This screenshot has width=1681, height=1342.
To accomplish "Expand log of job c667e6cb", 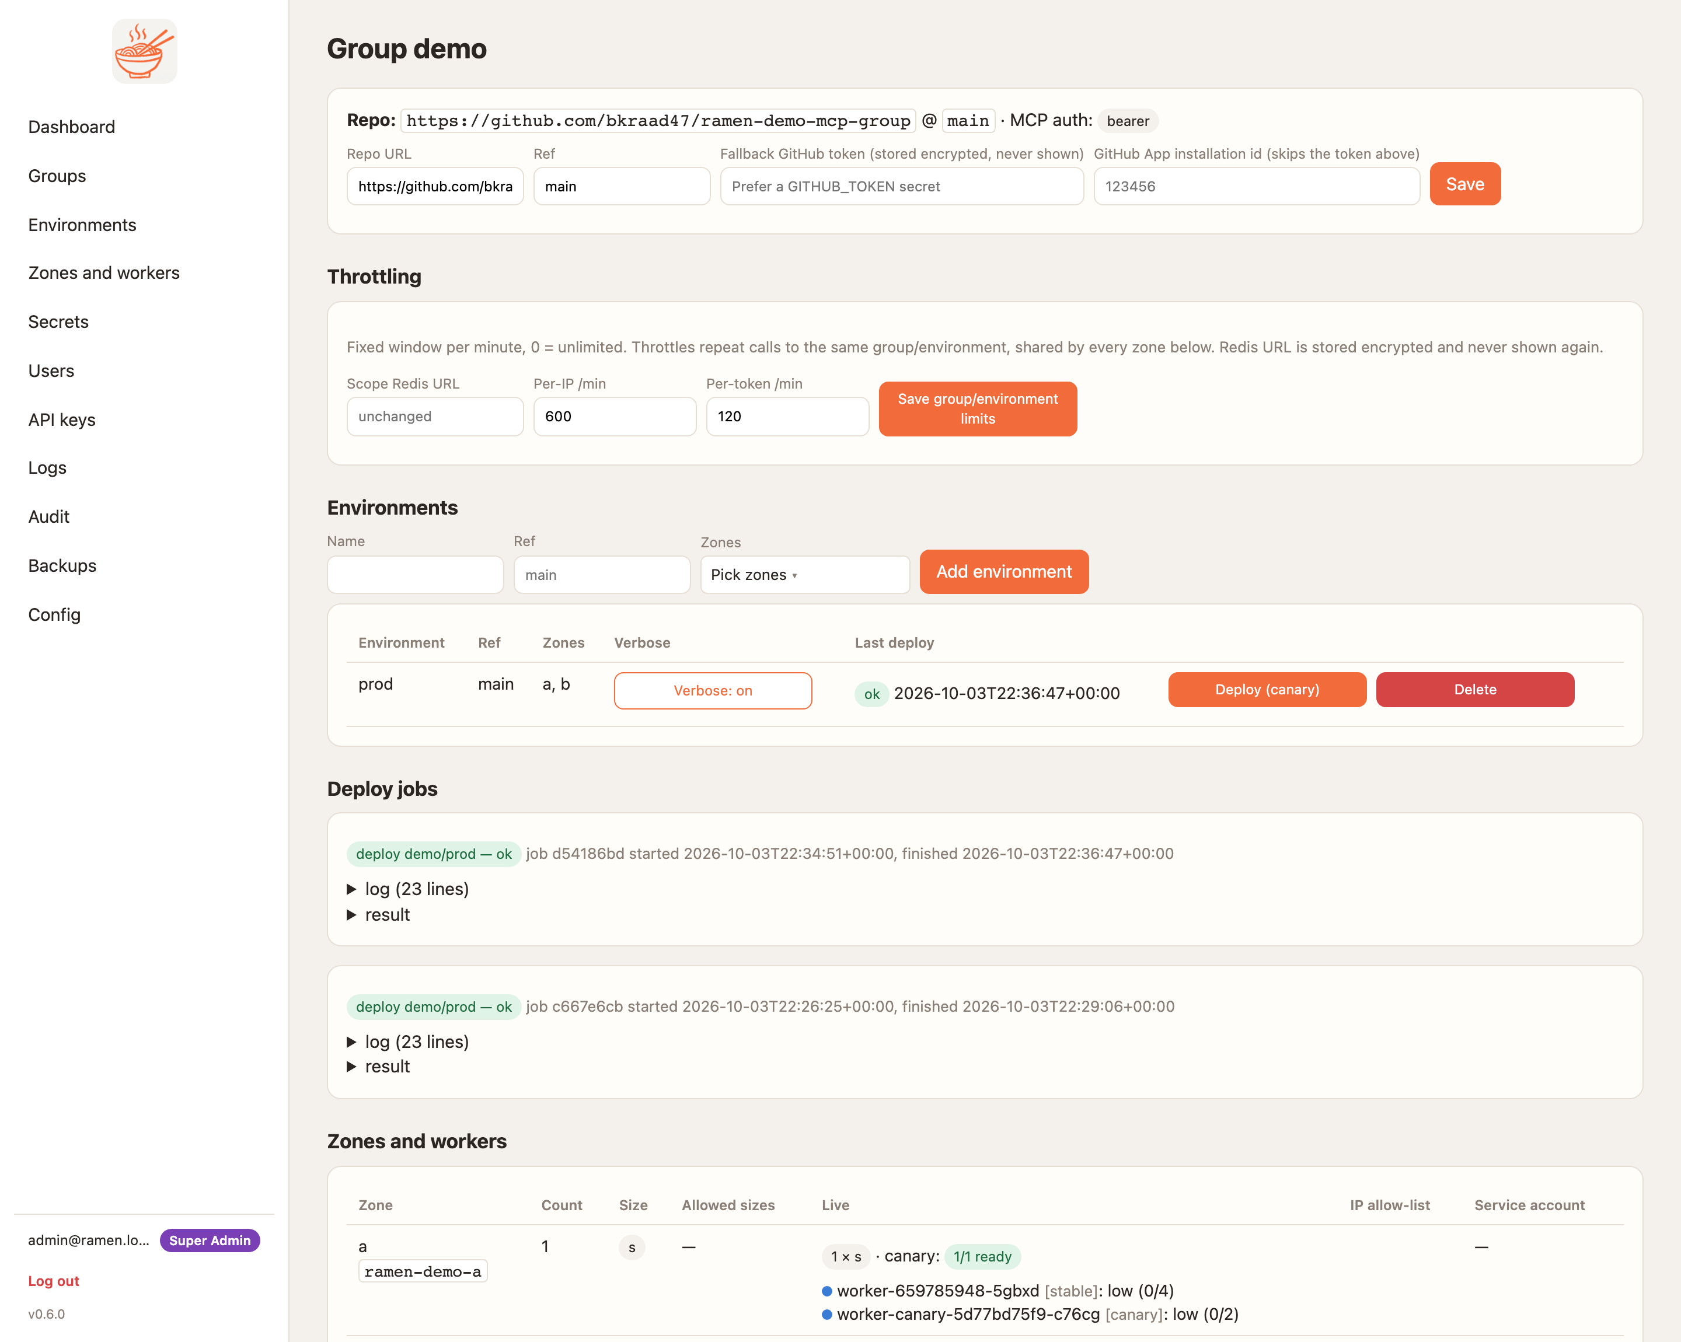I will (408, 1042).
